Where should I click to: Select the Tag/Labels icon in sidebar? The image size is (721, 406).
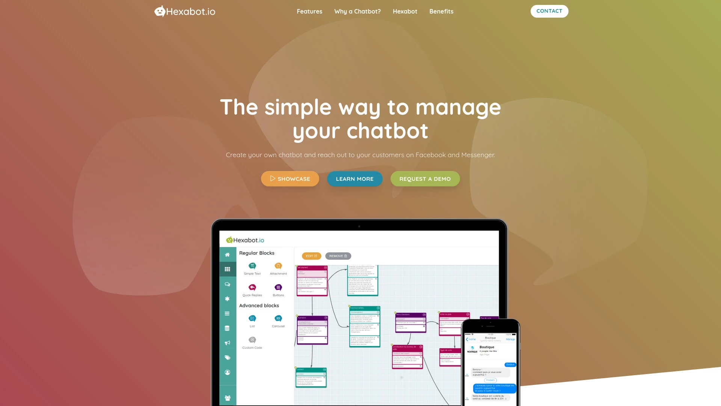227,358
